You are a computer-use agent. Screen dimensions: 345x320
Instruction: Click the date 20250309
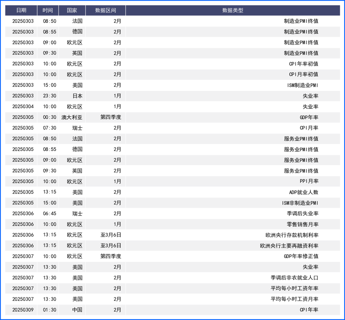click(23, 310)
